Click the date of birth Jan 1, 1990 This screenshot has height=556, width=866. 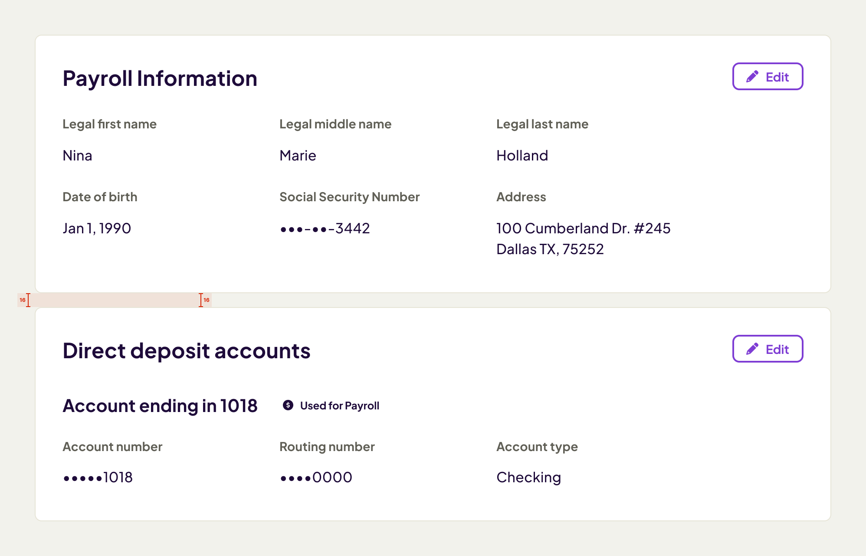[x=97, y=229]
